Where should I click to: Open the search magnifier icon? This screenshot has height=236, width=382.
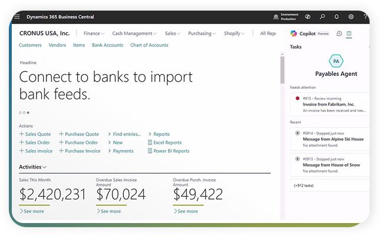[x=322, y=16]
